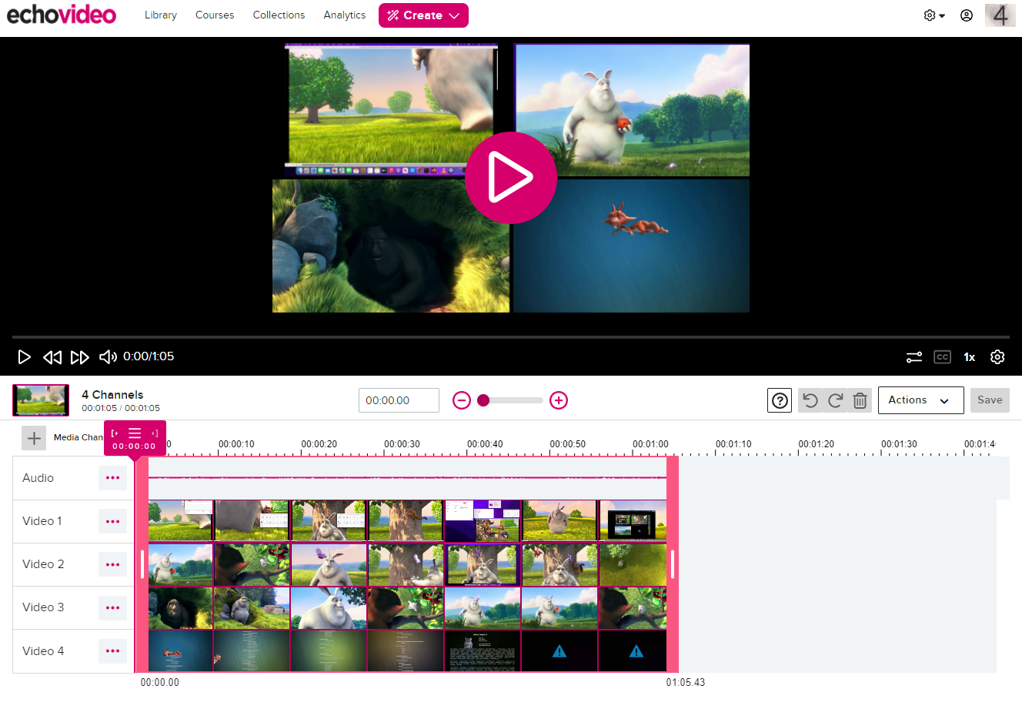The height and width of the screenshot is (709, 1022).
Task: Click the playhead left trim icon
Action: (x=115, y=433)
